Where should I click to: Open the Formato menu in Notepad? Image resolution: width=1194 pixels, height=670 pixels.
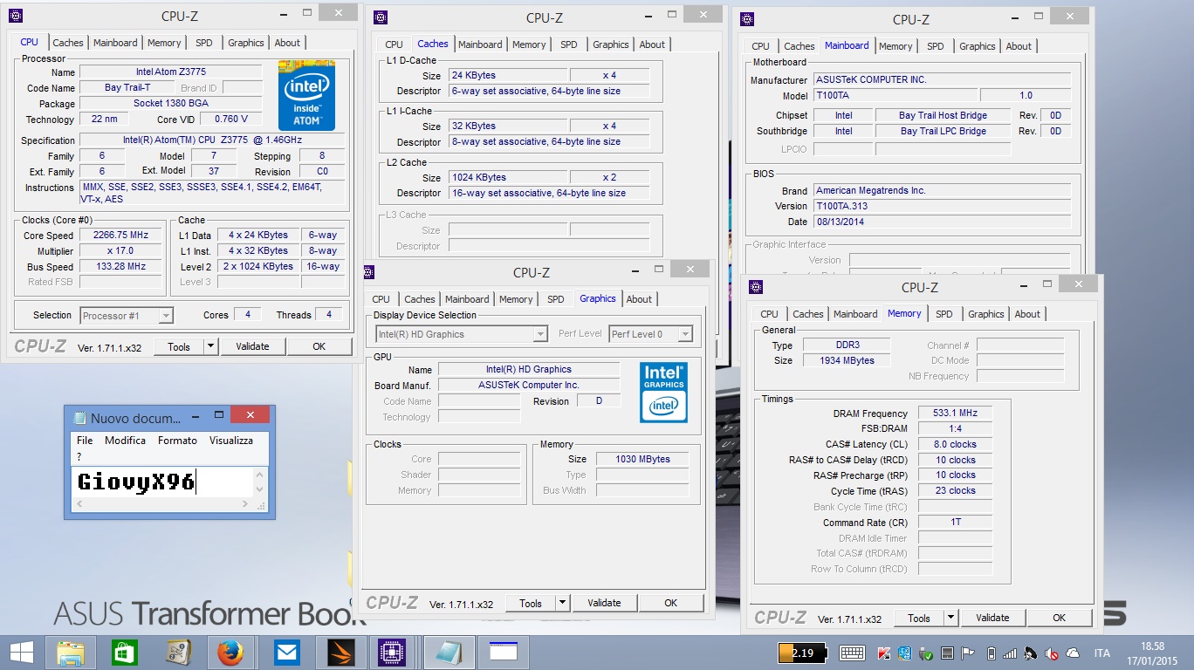pyautogui.click(x=177, y=441)
